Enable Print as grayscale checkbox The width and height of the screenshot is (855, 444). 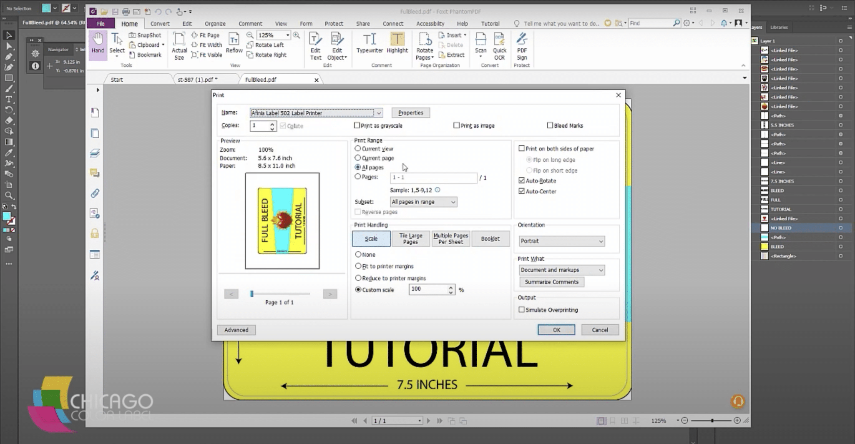(357, 125)
